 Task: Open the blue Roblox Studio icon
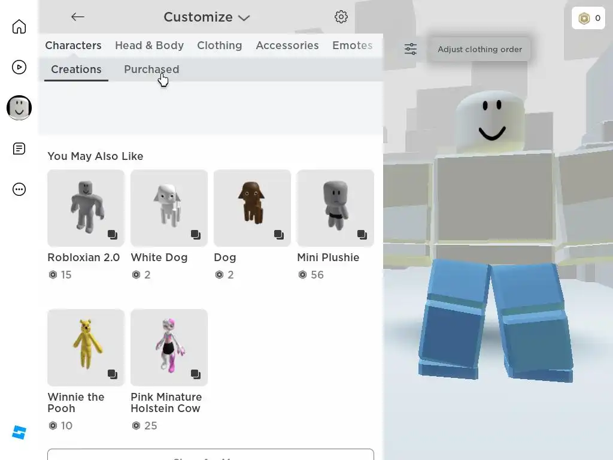(x=19, y=432)
